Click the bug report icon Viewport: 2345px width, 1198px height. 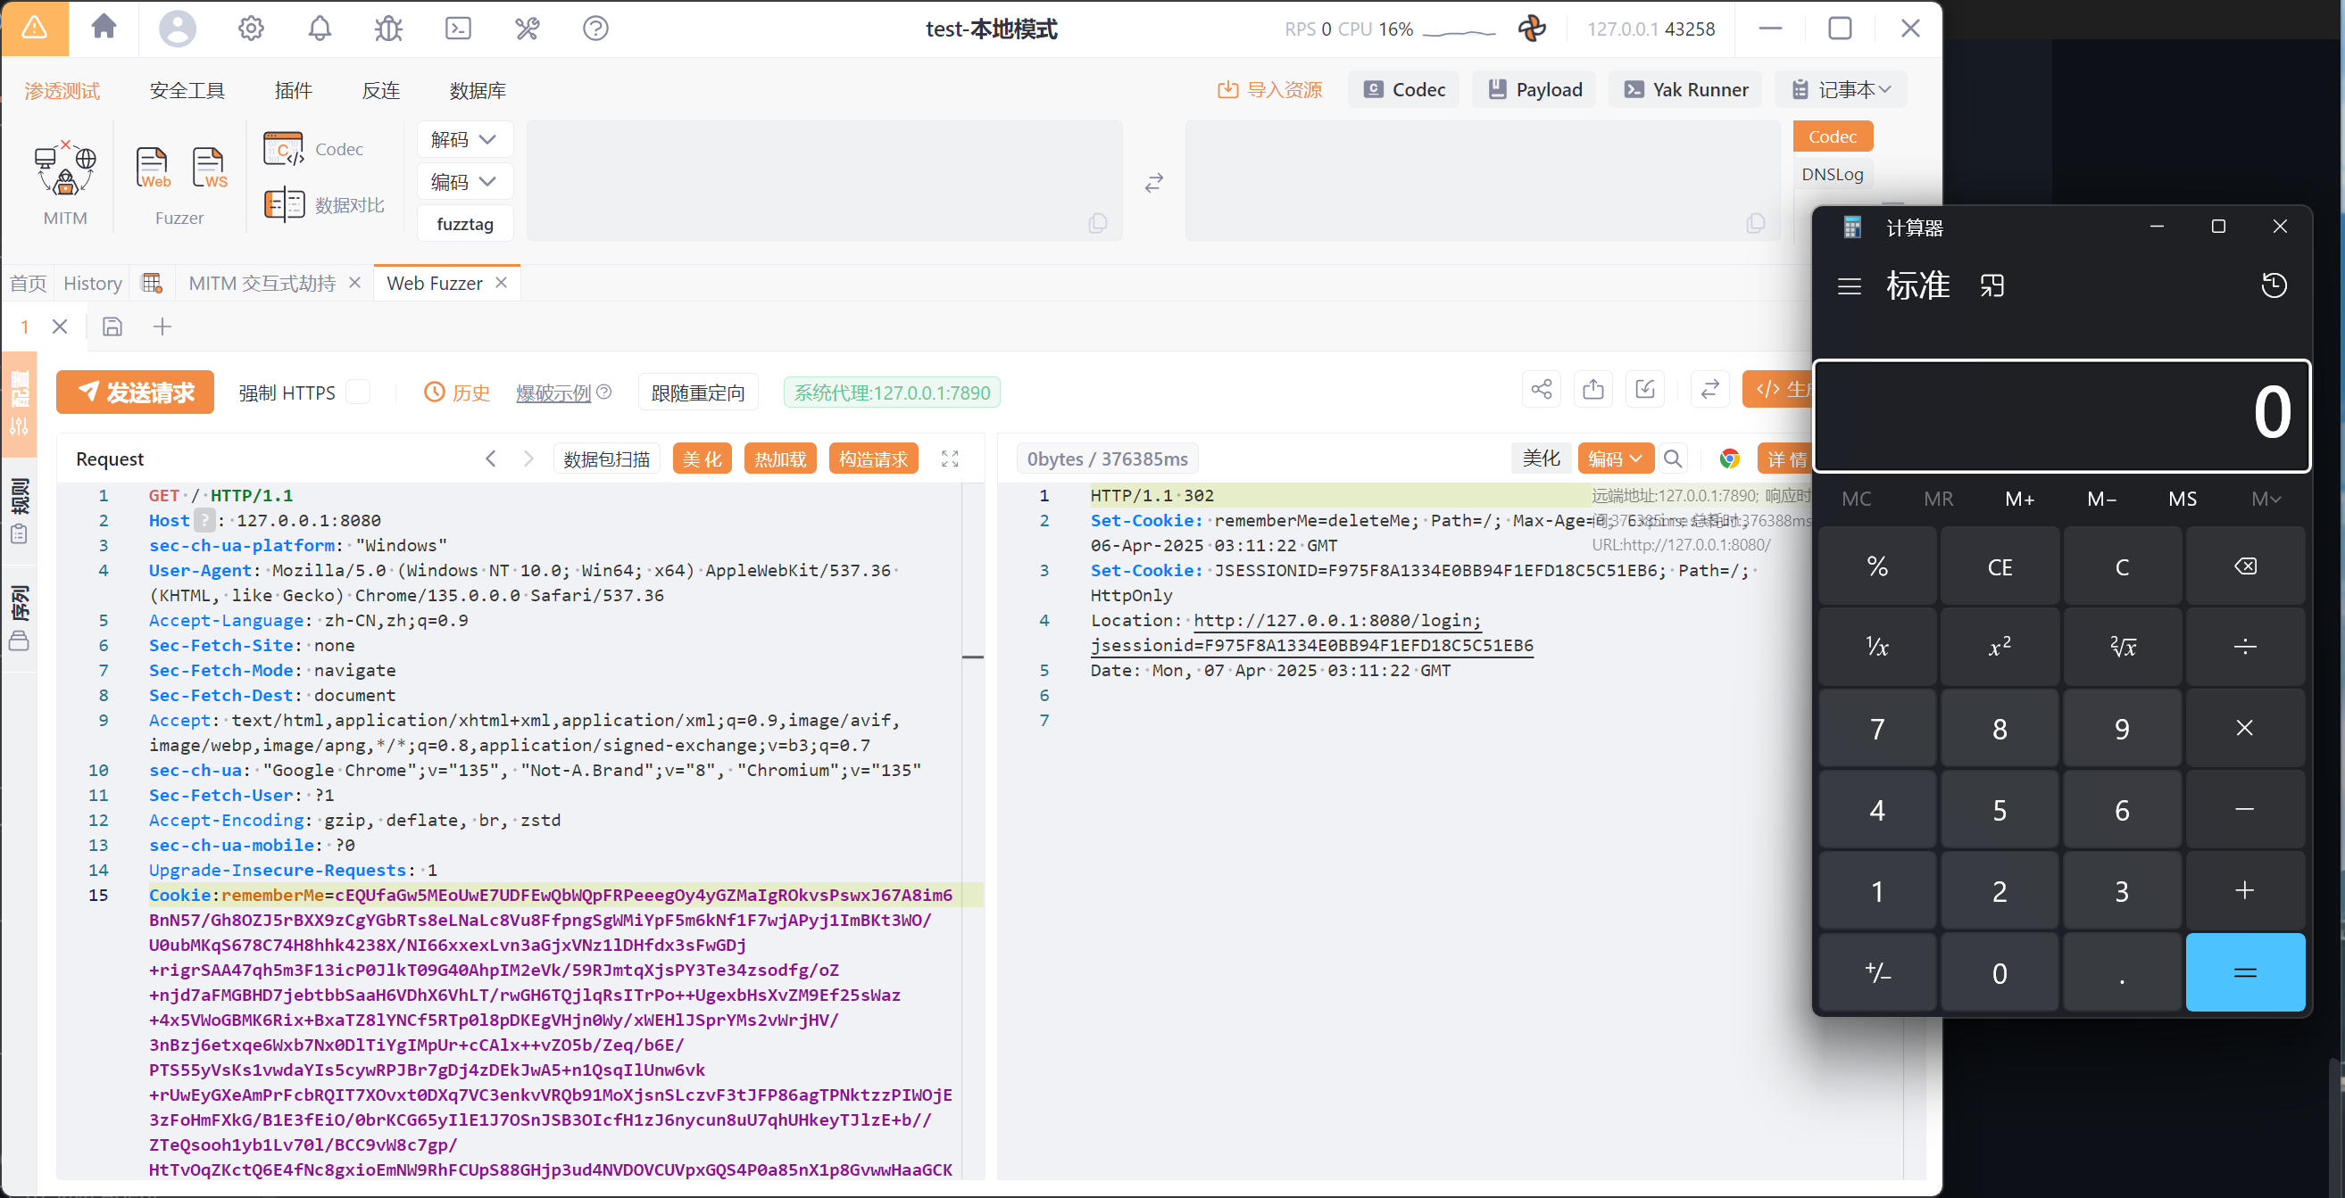[388, 29]
